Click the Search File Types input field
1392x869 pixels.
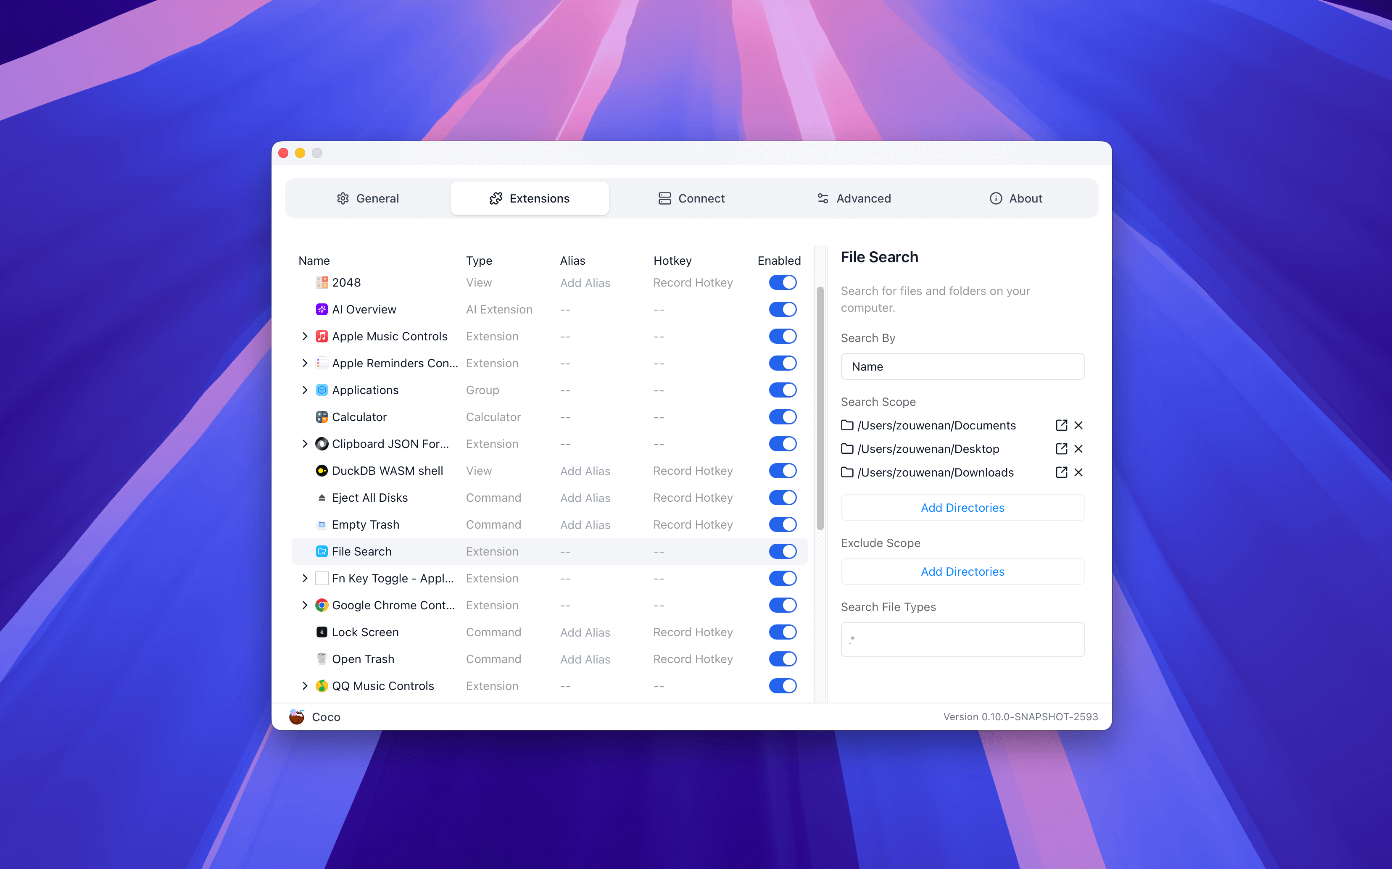962,639
